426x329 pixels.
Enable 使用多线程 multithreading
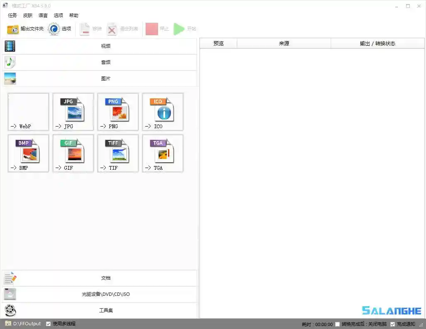48,324
